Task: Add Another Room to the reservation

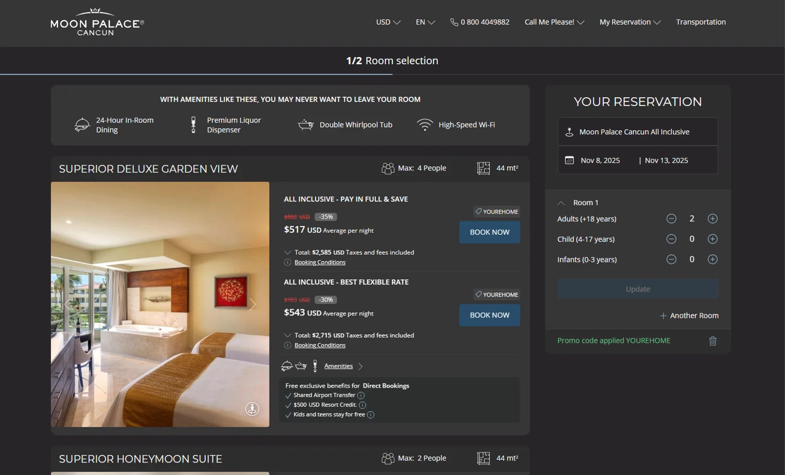Action: (689, 315)
